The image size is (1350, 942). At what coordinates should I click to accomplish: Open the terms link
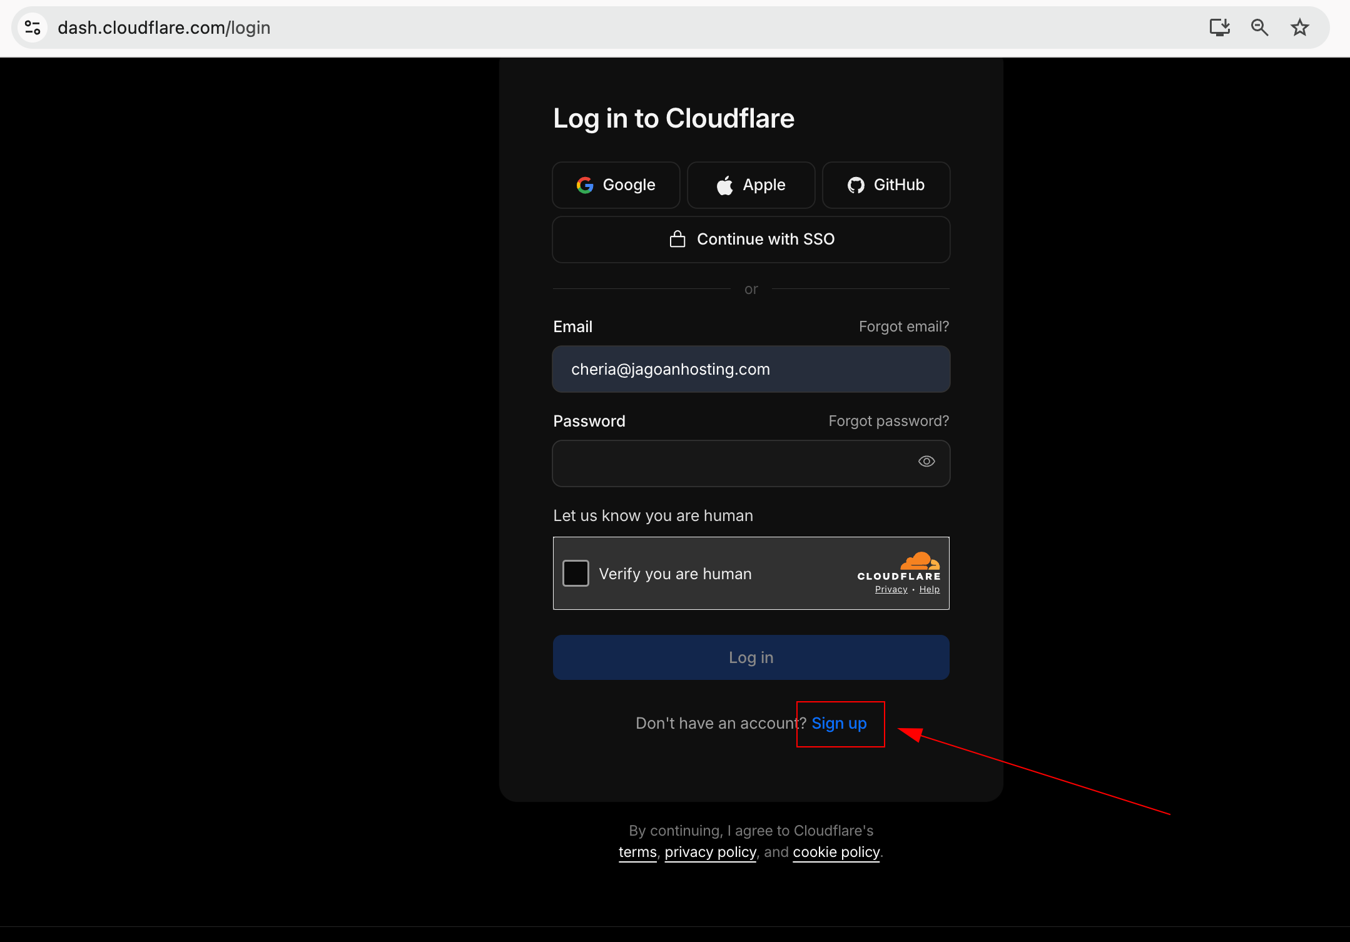pos(637,852)
